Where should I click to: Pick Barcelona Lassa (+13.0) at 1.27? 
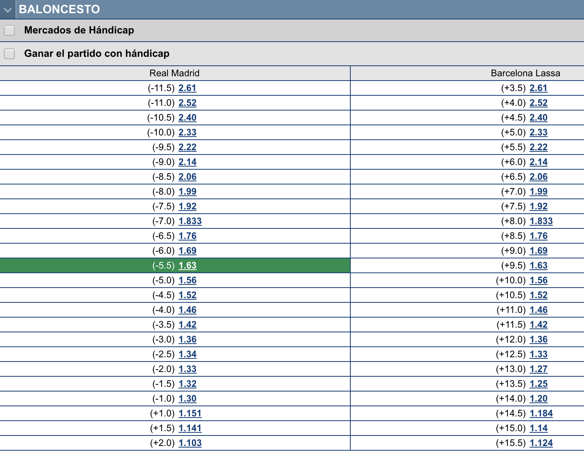(x=539, y=369)
